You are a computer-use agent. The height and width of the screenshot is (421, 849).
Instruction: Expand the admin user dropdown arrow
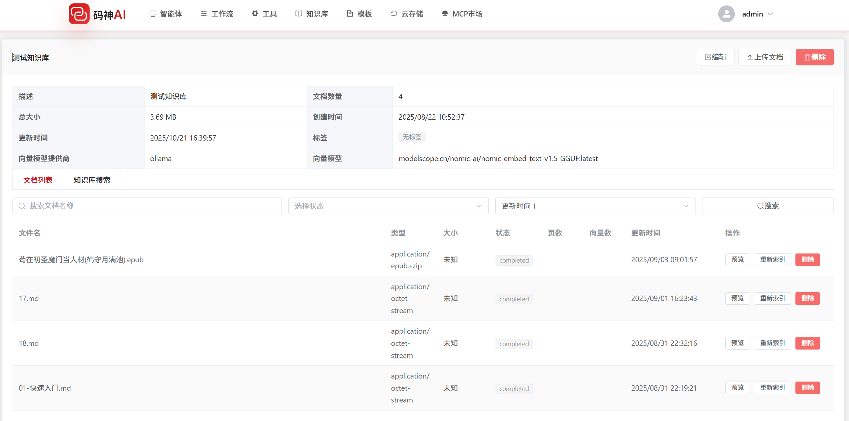771,14
